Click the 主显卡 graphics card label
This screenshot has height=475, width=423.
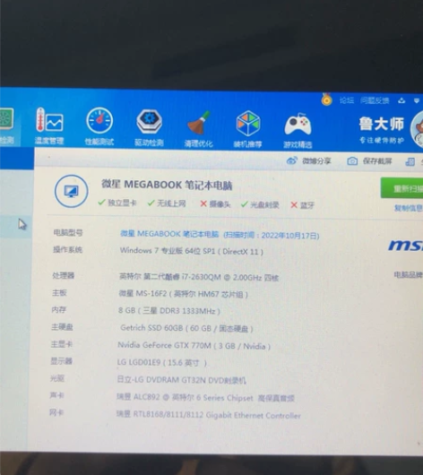tap(62, 344)
